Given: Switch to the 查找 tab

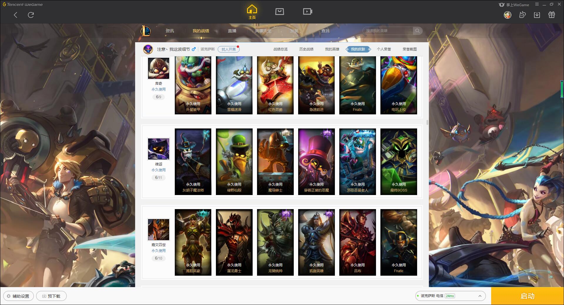Looking at the screenshot, I should pyautogui.click(x=325, y=31).
